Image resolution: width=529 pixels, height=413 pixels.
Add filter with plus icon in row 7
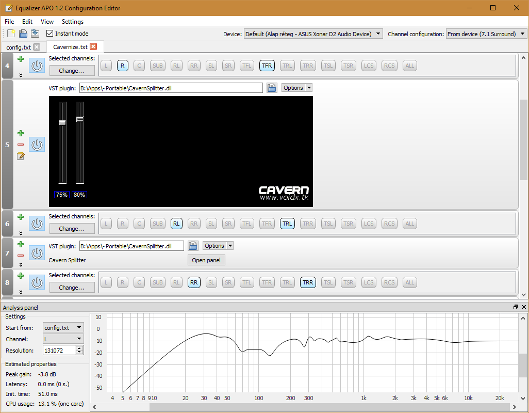(21, 244)
